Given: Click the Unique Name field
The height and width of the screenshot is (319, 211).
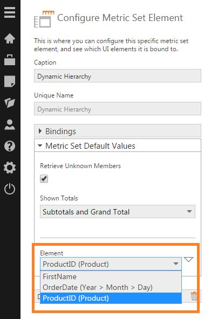Looking at the screenshot, I should (118, 109).
